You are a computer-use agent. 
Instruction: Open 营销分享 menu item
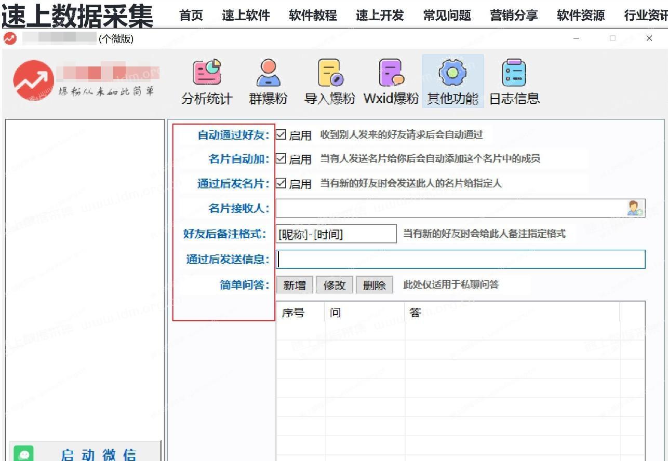tap(514, 16)
